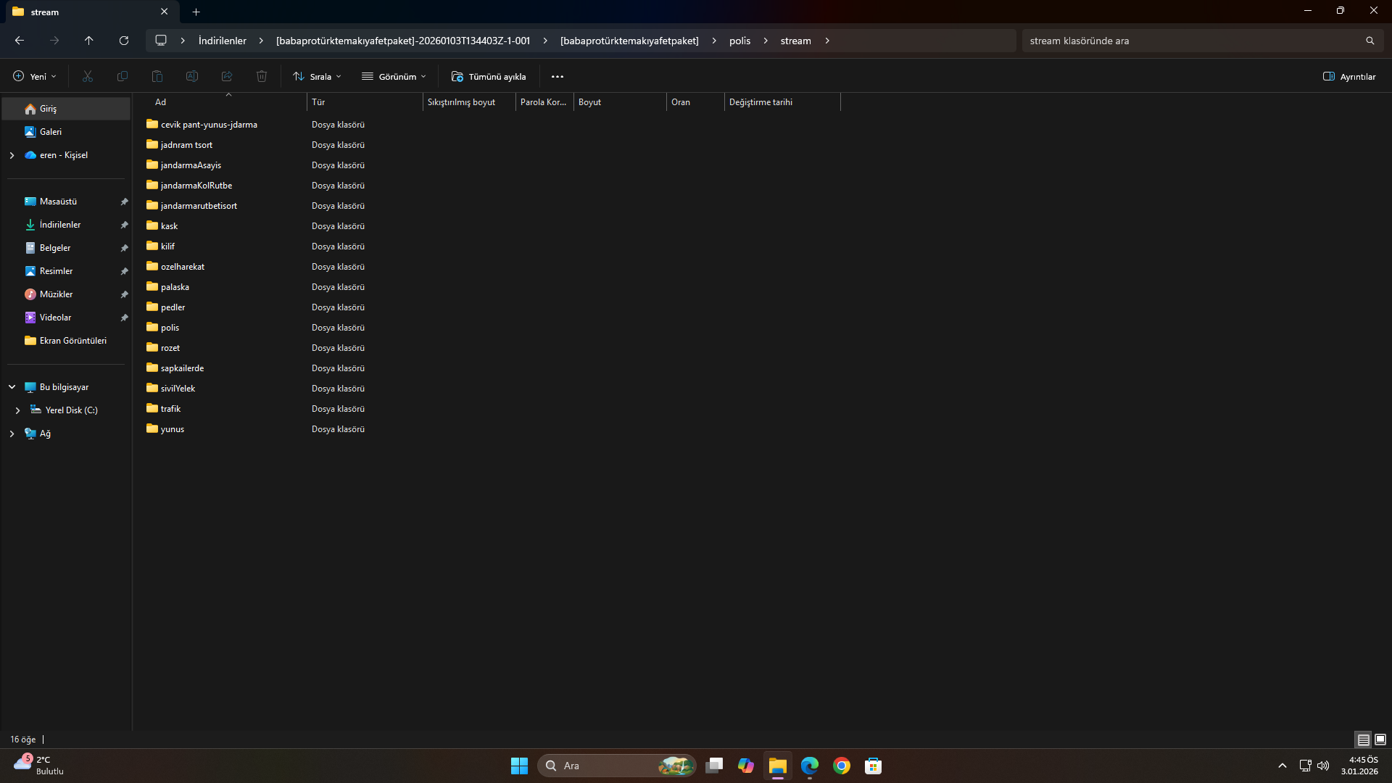Go to polis folder in breadcrumb
The image size is (1392, 783).
click(739, 41)
